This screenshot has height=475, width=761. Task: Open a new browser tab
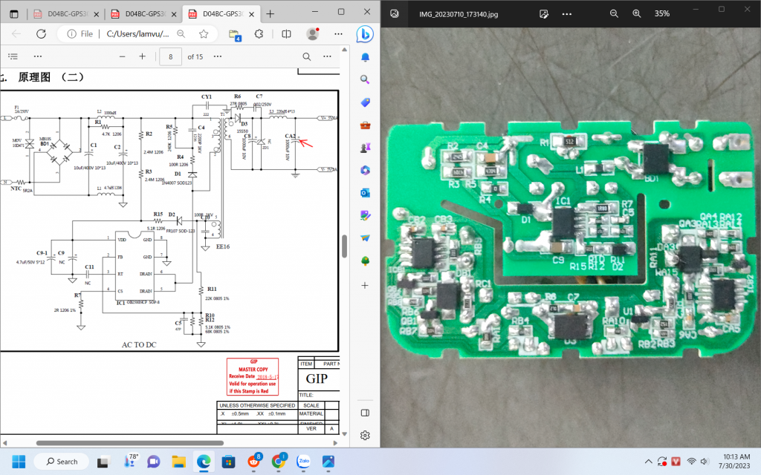270,14
